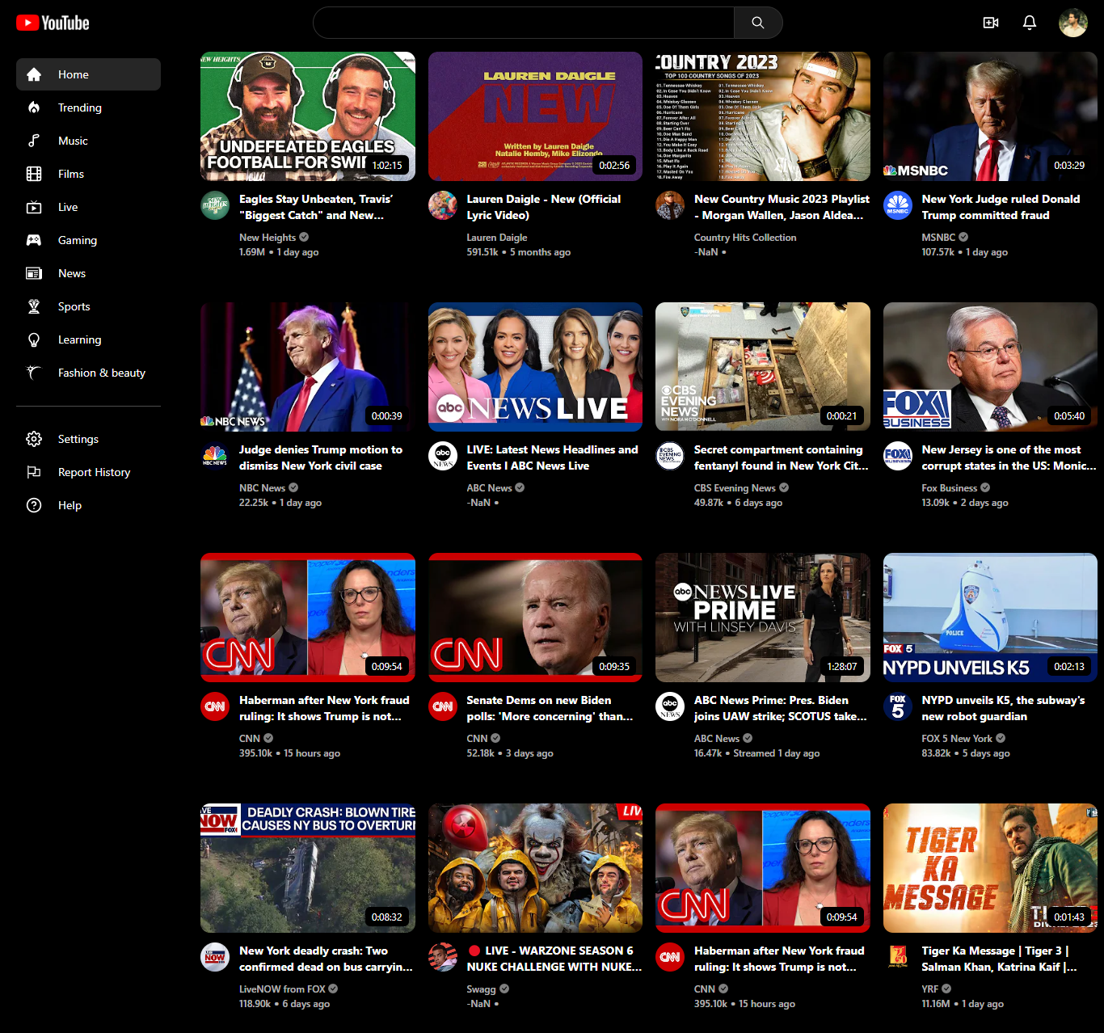Screen dimensions: 1104x1033
Task: Play the ABC News Live thumbnail
Action: click(535, 367)
